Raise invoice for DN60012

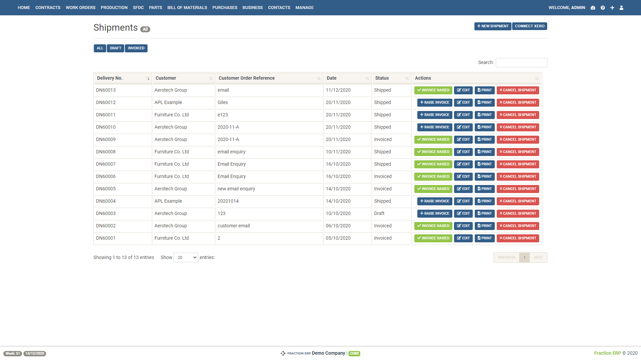435,103
